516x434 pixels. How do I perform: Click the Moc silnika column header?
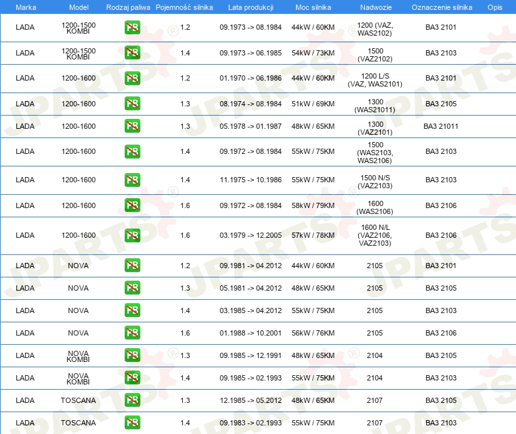click(x=313, y=7)
